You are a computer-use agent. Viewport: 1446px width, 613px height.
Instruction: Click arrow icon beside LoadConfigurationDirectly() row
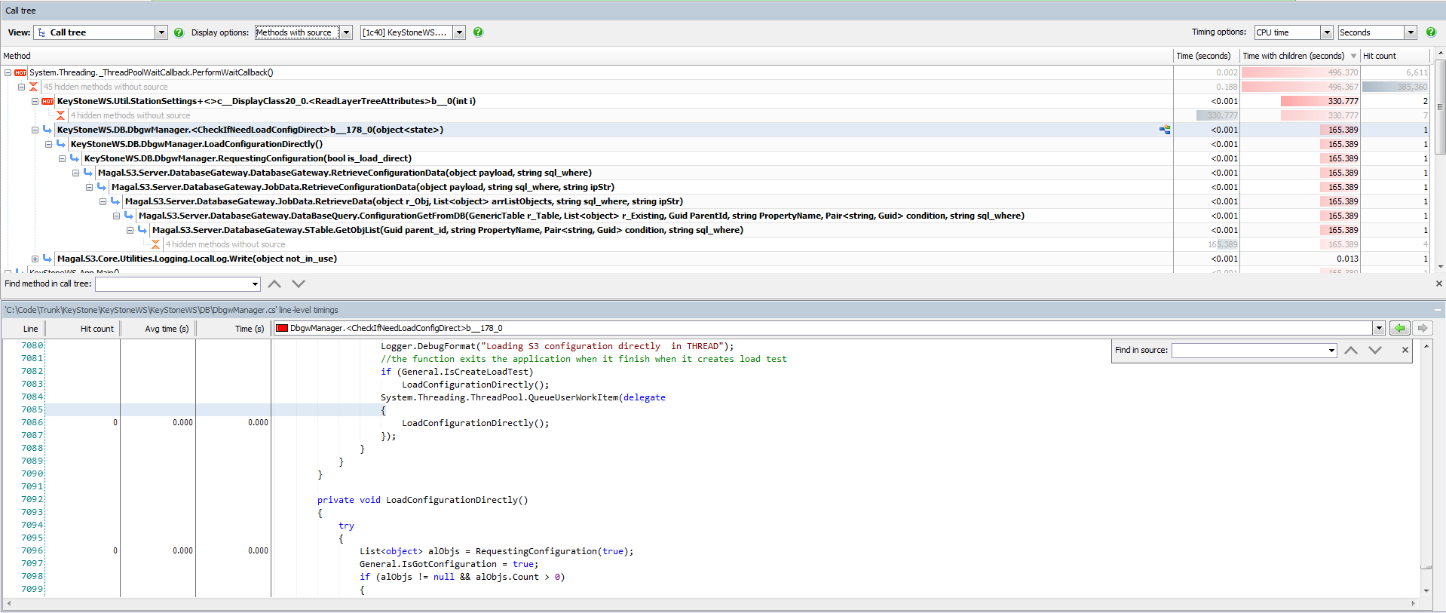(61, 144)
